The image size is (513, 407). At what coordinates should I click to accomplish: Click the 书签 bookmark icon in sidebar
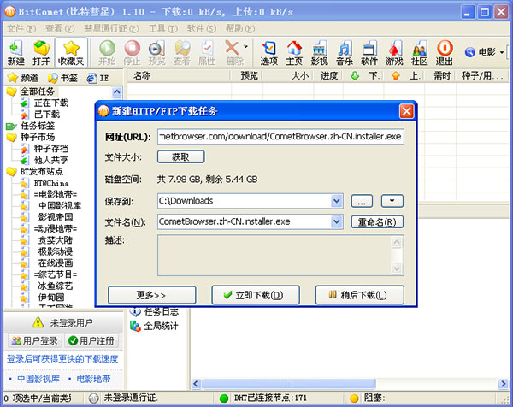pyautogui.click(x=53, y=78)
